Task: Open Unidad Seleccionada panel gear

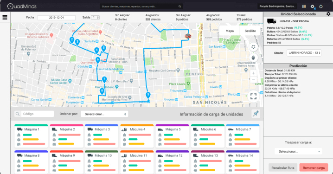Action: 328,14
